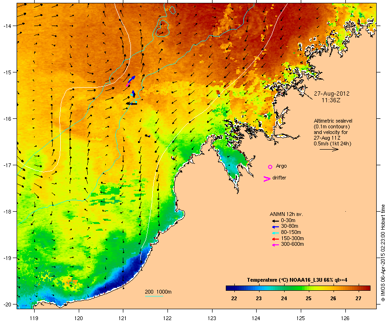Click the date label 27-Aug-2012
This screenshot has height=322, width=389.
(332, 94)
